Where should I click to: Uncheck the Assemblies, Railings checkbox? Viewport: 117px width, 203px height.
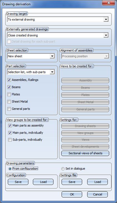coord(9,80)
